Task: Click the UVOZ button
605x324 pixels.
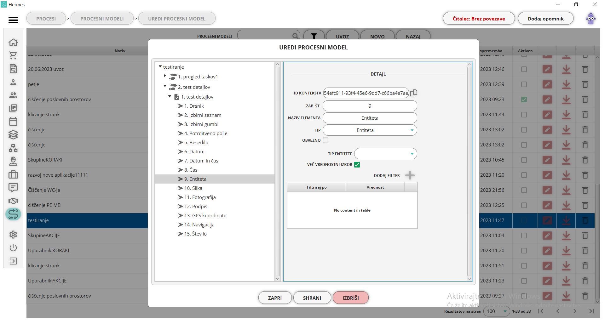Action: [x=342, y=36]
